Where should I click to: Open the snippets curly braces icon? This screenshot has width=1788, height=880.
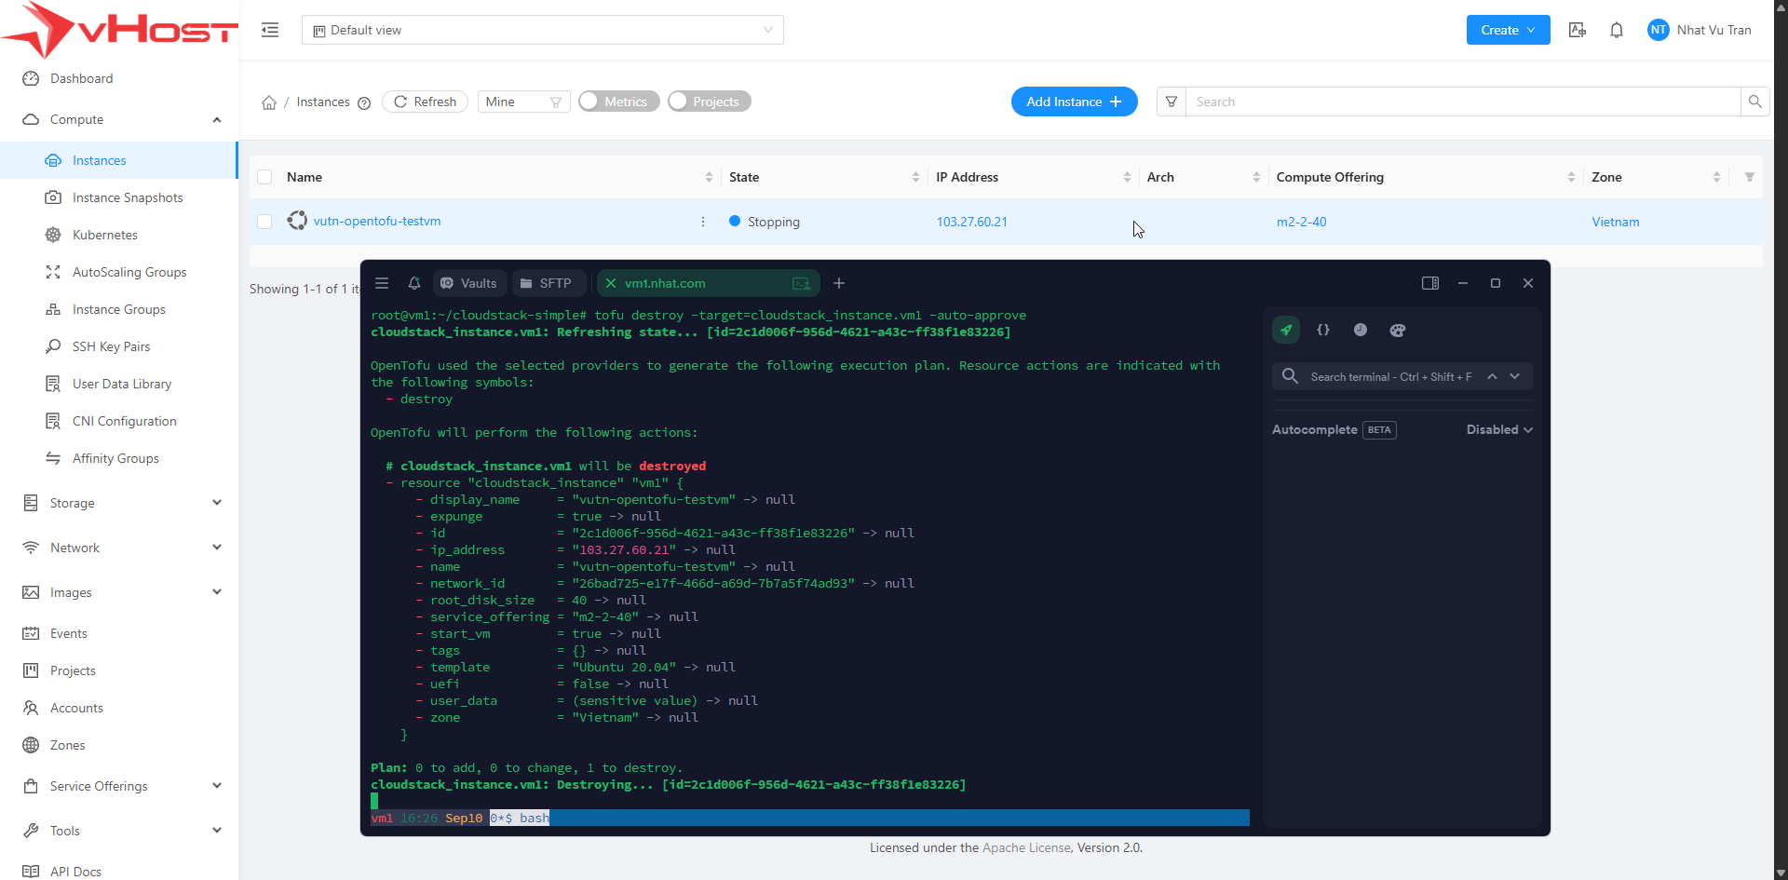click(1323, 330)
